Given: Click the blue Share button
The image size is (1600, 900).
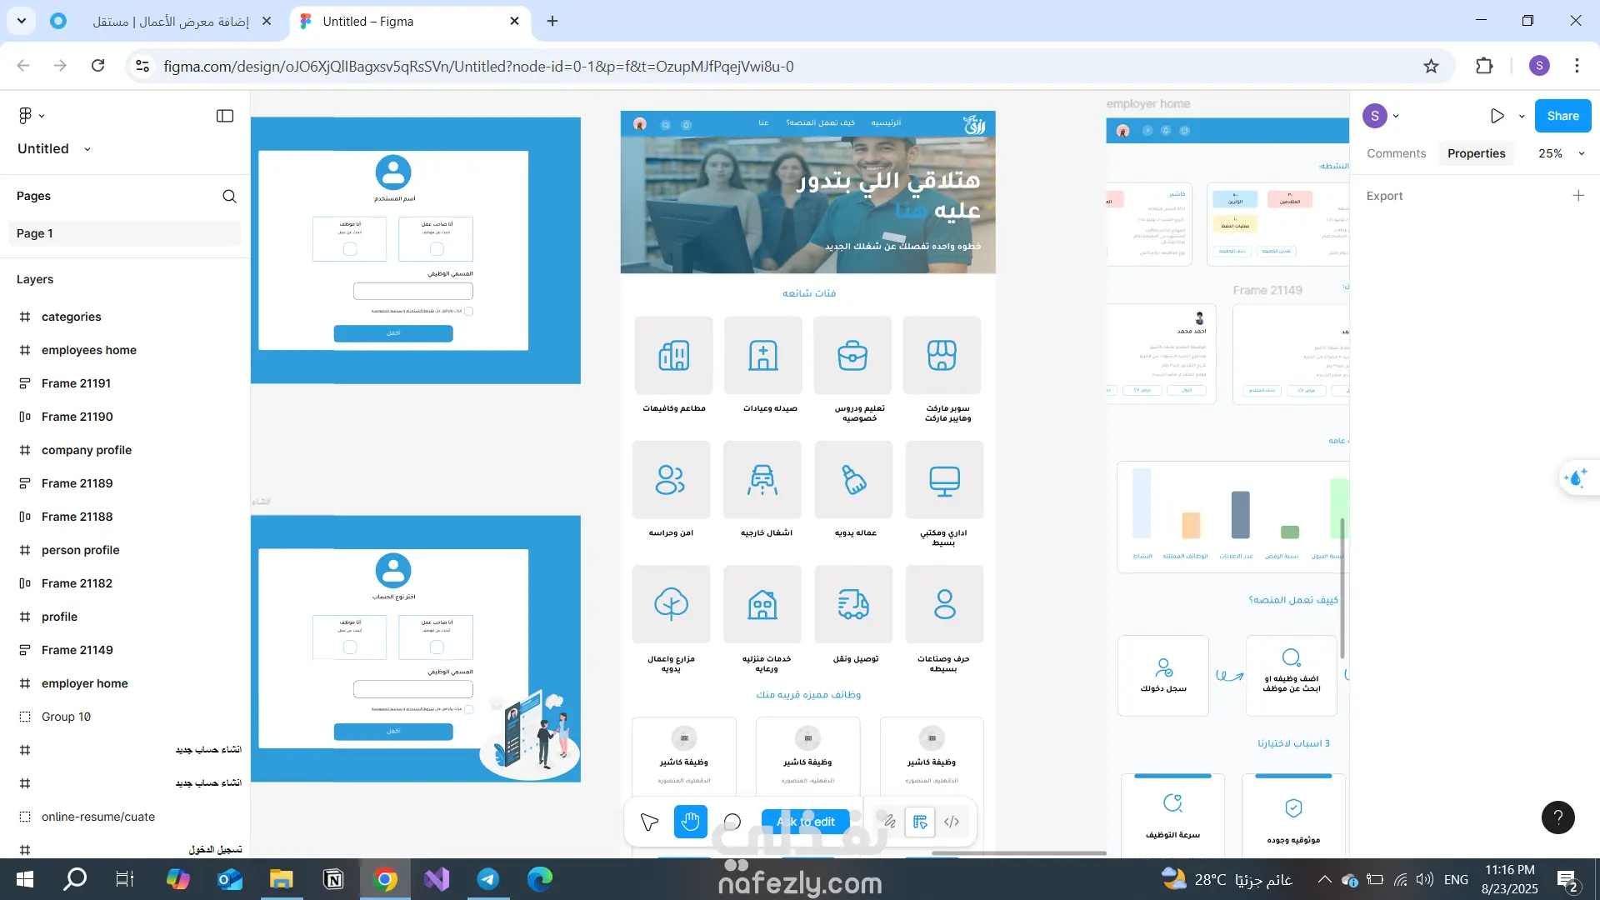Looking at the screenshot, I should point(1562,116).
